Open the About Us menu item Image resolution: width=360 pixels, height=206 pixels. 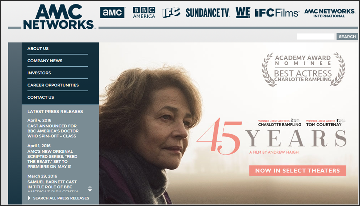38,49
